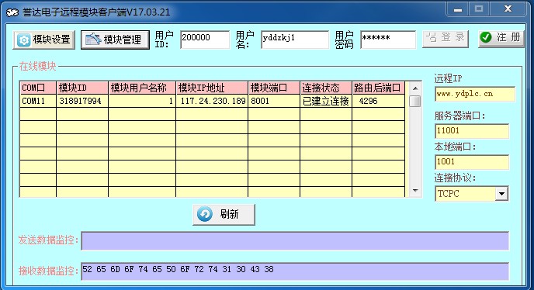This screenshot has height=290, width=534.
Task: Click the 远程IP field www.ydplc.cn
Action: point(475,94)
